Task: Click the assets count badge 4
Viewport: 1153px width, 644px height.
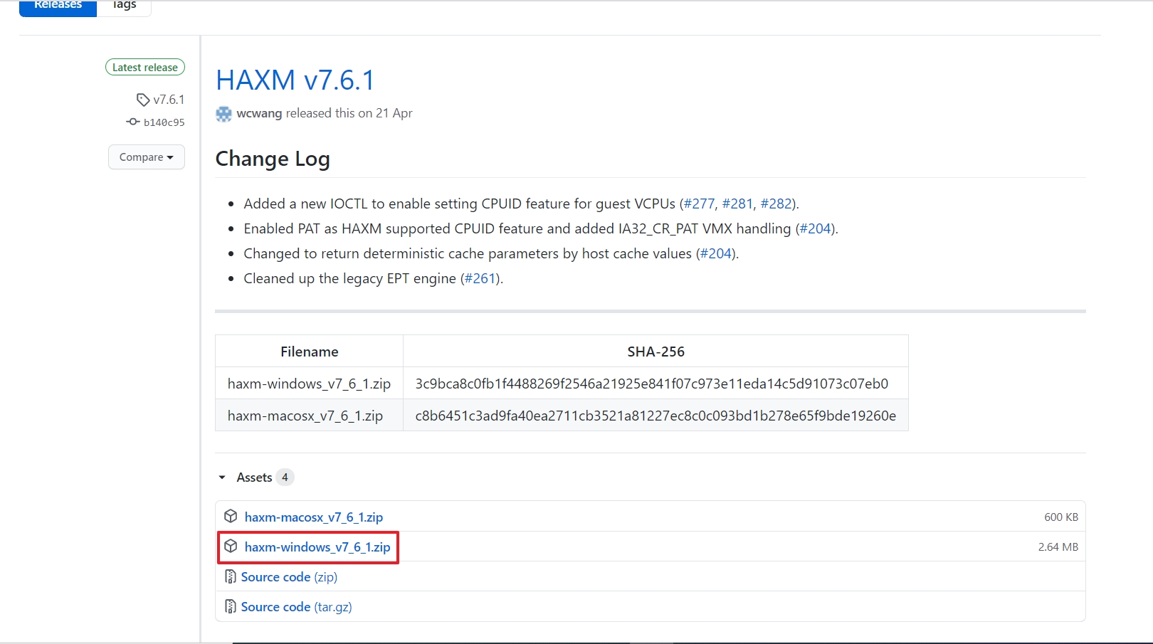Action: pyautogui.click(x=285, y=477)
